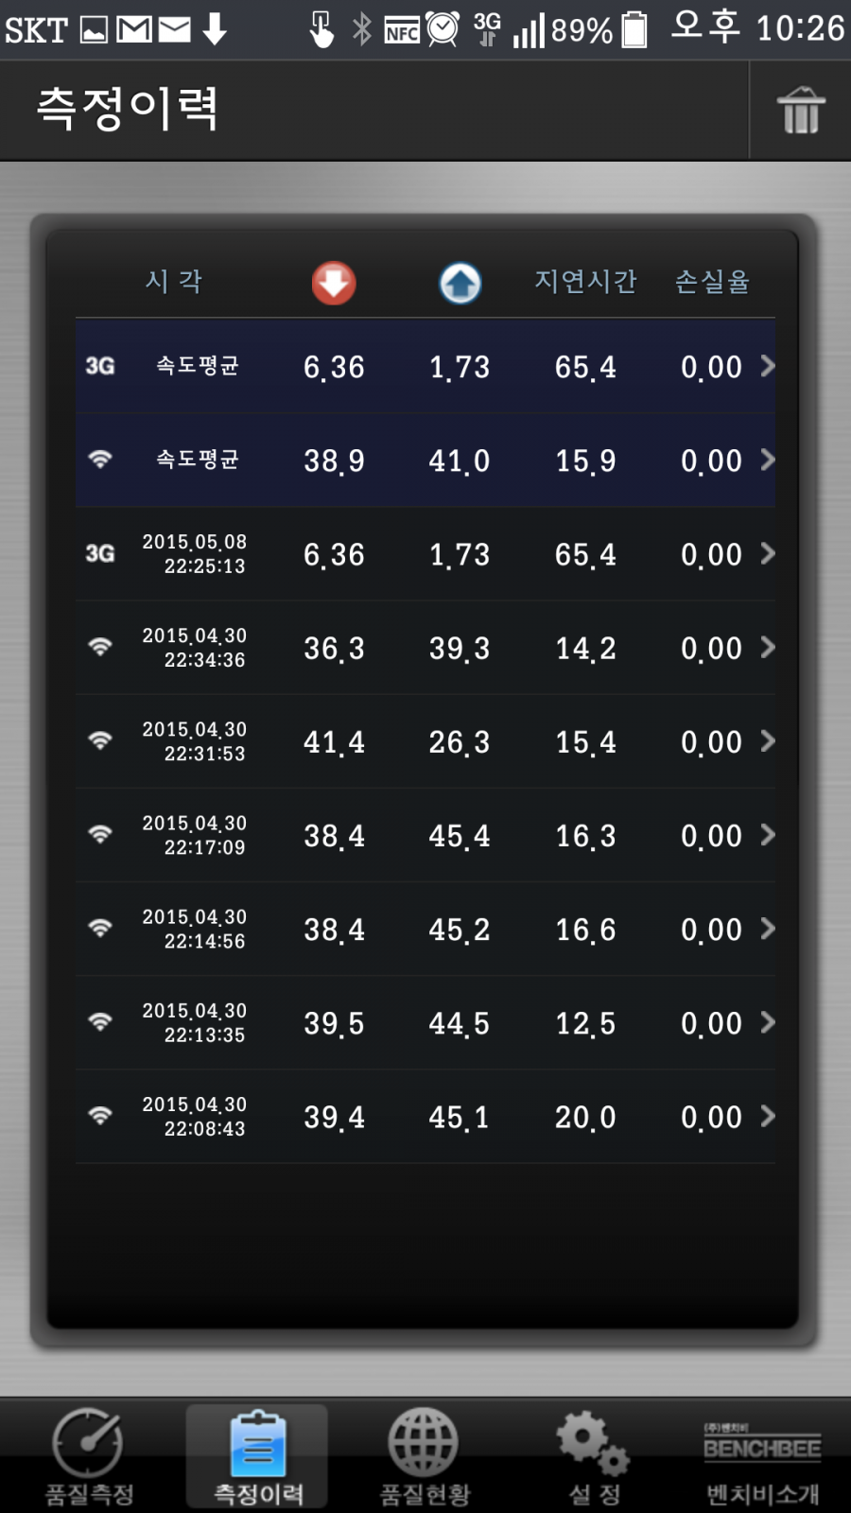Open the 품질측정 gauge tab
Screen dimensions: 851x1513
(x=90, y=1456)
